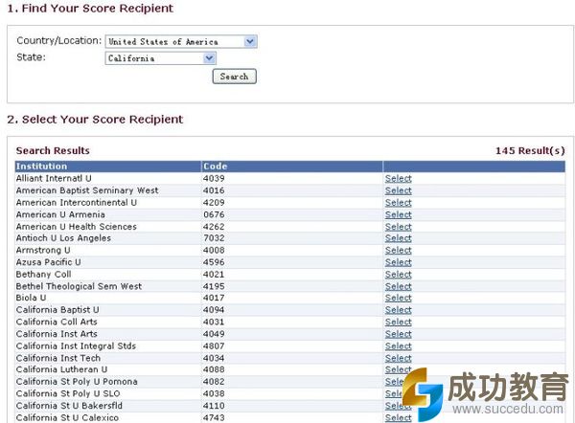The height and width of the screenshot is (423, 575).
Task: Click Select next to Armstrong U
Action: (x=398, y=251)
